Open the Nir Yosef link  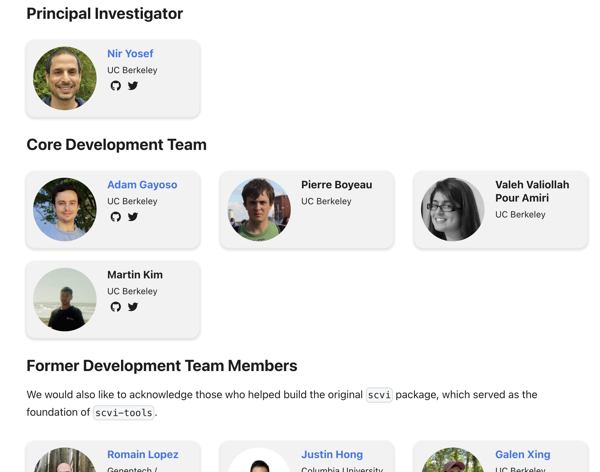(x=130, y=53)
